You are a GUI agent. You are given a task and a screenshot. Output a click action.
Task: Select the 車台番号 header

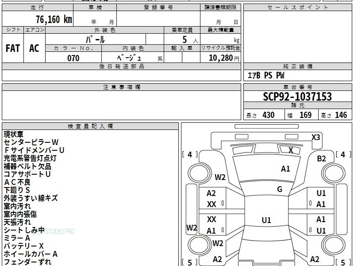(x=297, y=87)
